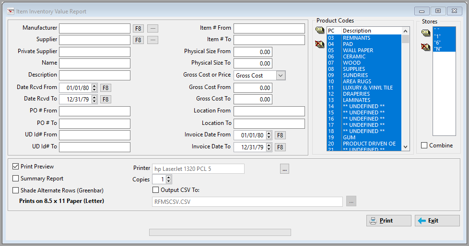Click the PO # From field
The image size is (469, 246).
point(94,112)
